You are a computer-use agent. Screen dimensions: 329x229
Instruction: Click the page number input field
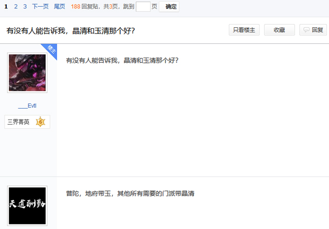143,7
